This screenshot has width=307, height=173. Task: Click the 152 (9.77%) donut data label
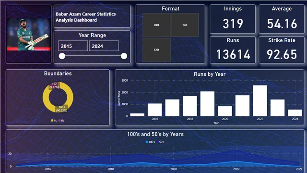click(54, 86)
